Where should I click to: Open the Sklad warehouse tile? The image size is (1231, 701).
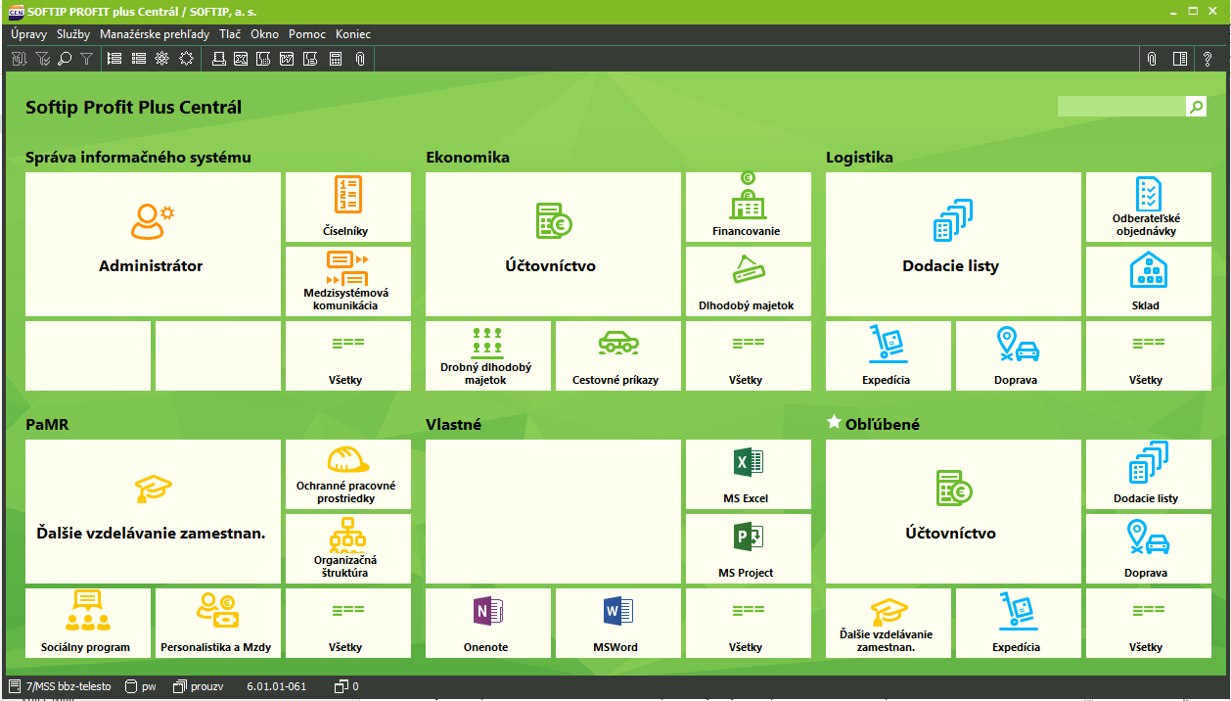(1147, 281)
